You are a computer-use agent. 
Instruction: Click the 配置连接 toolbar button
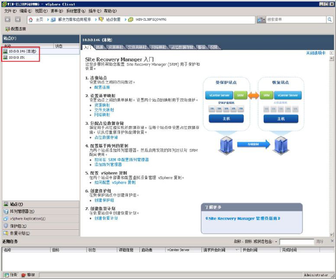click(15, 29)
